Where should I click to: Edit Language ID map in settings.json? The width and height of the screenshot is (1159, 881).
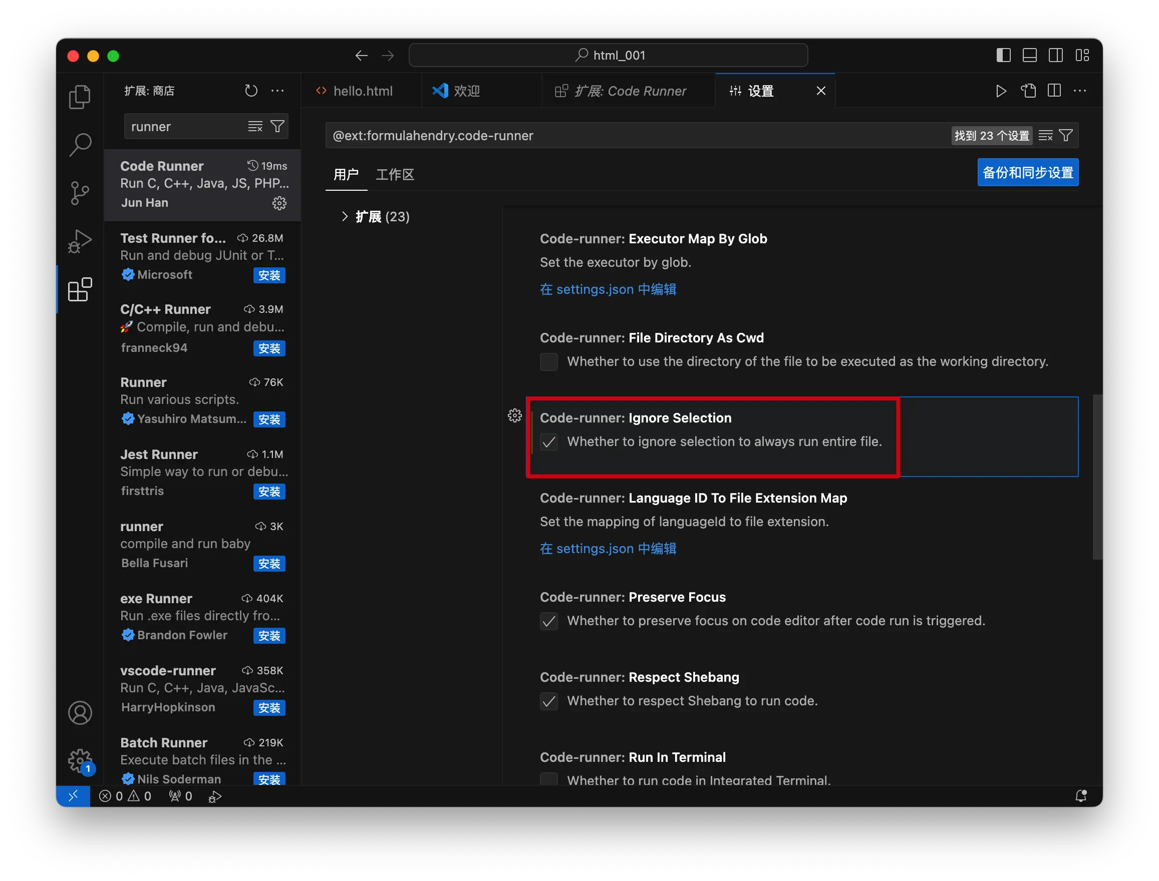pyautogui.click(x=608, y=548)
